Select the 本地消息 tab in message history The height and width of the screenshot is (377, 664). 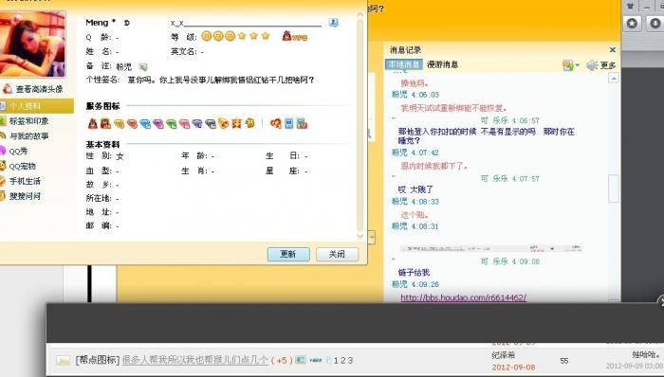(x=404, y=64)
